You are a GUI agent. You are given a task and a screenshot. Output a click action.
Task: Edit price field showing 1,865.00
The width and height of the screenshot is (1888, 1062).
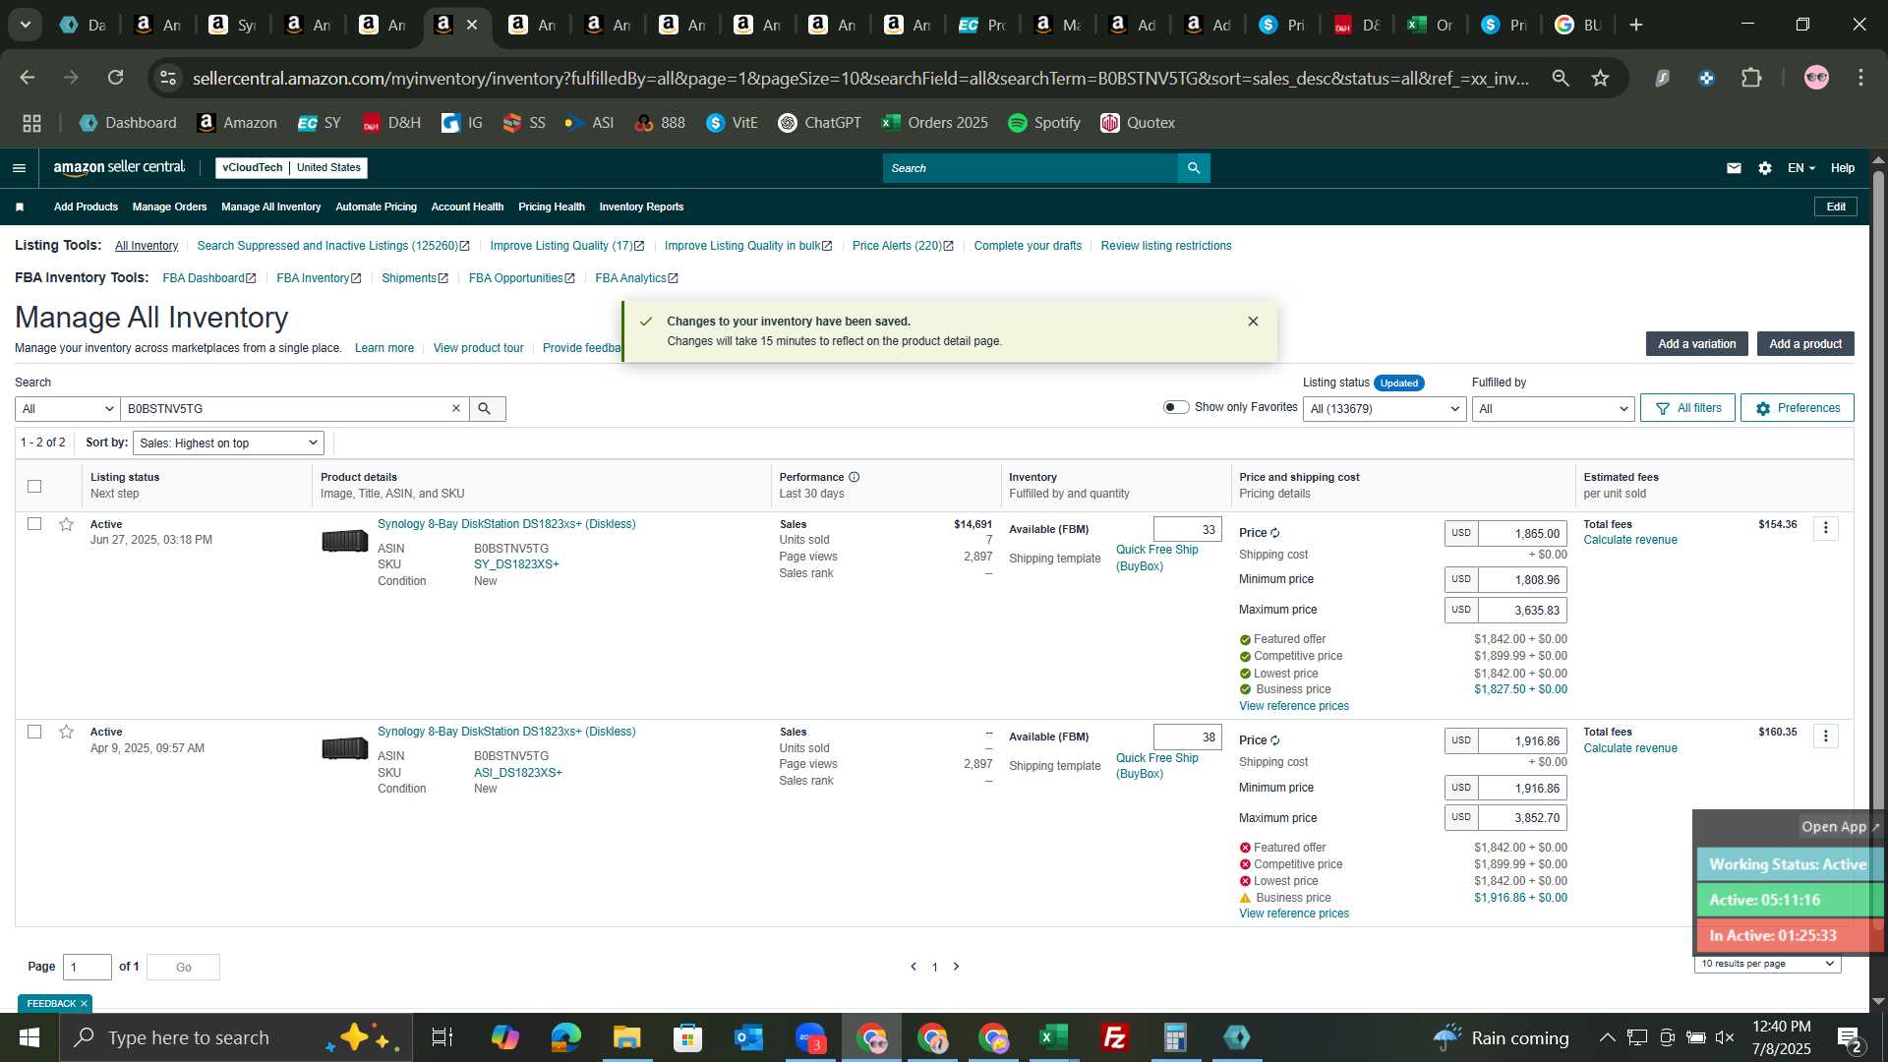pyautogui.click(x=1521, y=533)
